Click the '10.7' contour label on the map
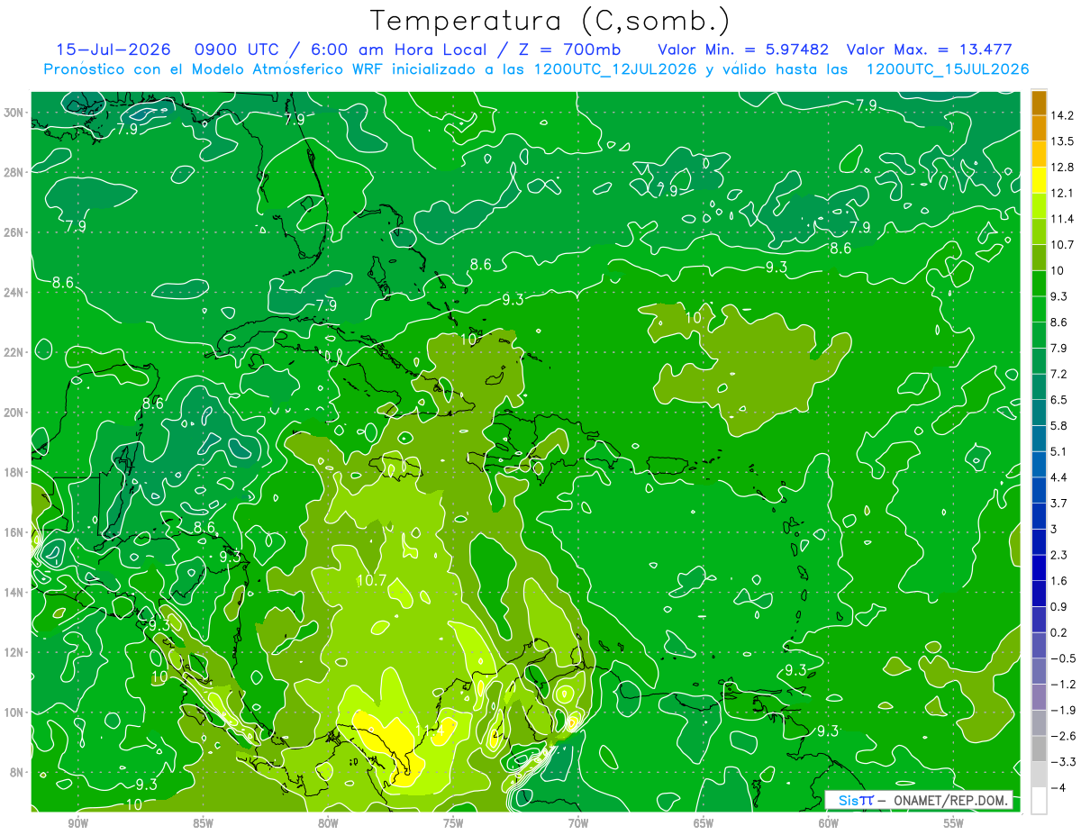The image size is (1081, 835). [x=371, y=580]
